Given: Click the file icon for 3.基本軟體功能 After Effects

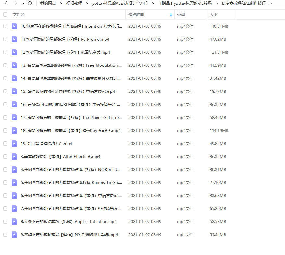Looking at the screenshot, I should [x=14, y=156].
